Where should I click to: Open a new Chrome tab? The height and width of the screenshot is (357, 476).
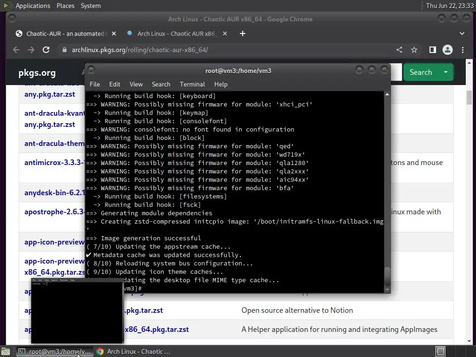coord(242,33)
